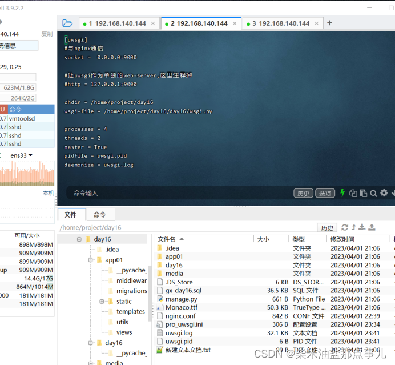Expand the static tree node

pos(102,301)
